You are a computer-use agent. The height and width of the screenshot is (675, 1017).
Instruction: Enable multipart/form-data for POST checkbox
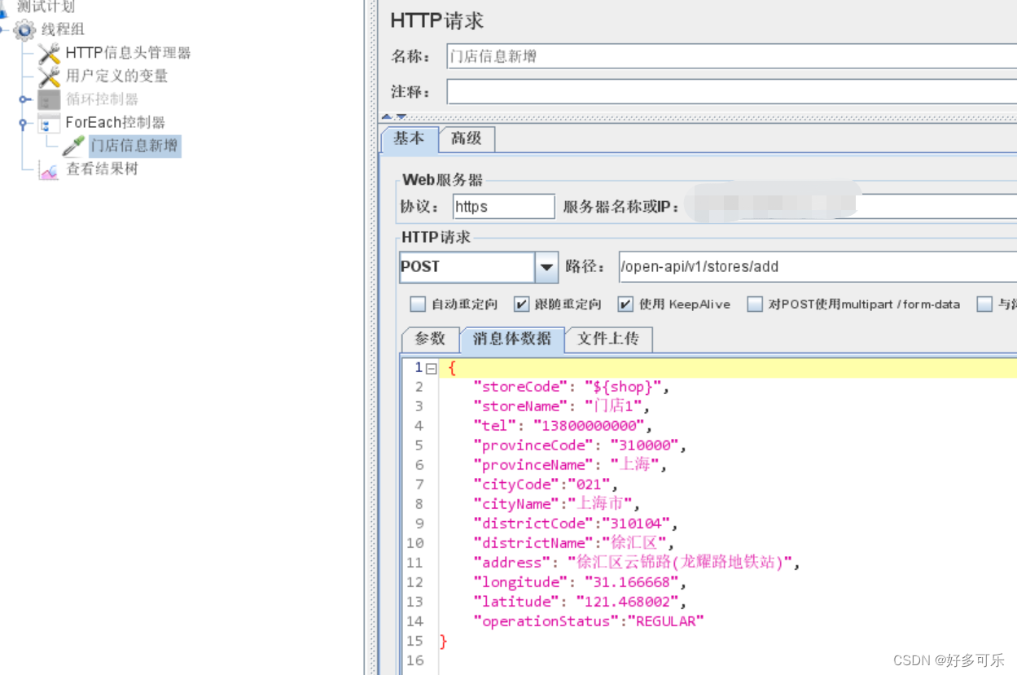755,305
